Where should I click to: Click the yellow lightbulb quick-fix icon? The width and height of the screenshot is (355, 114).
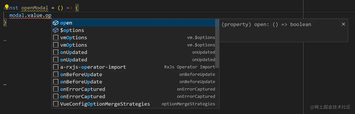tap(7, 6)
